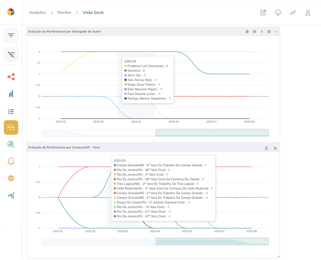This screenshot has width=321, height=260.
Task: Click the orange verified badge icon
Action: point(11,178)
